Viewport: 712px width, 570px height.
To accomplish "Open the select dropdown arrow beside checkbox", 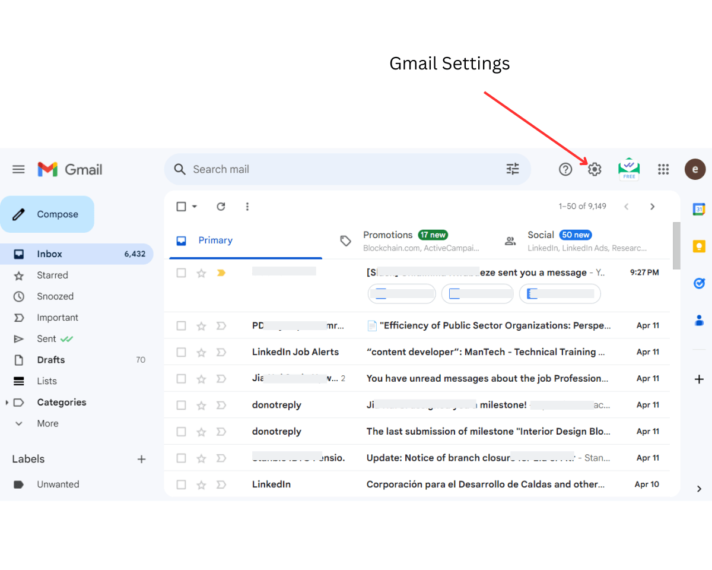I will pos(194,206).
